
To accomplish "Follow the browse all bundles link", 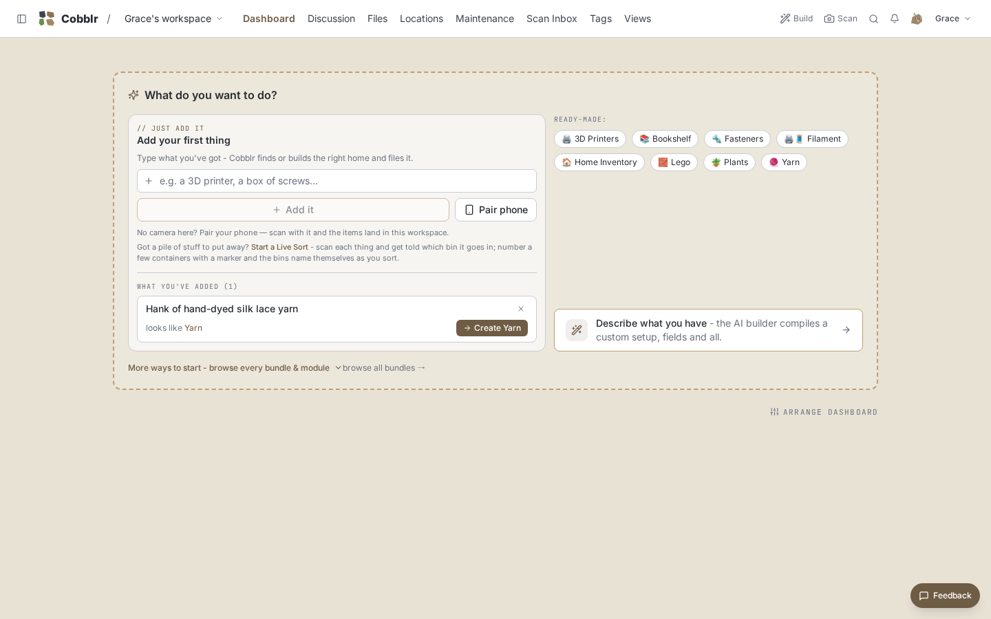I will pos(384,368).
